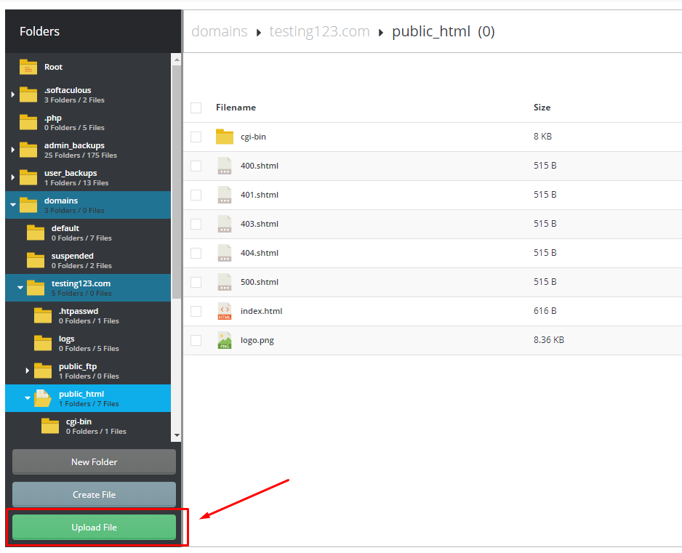Screen dimensions: 682x553
Task: Expand the public_ftp folder arrow
Action: point(28,371)
